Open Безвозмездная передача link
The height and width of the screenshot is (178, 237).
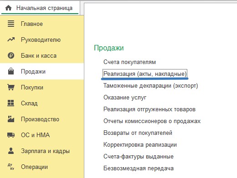click(x=139, y=168)
